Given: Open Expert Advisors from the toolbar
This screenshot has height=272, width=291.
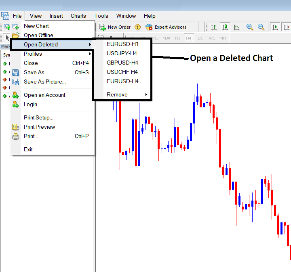Looking at the screenshot, I should pos(166,27).
